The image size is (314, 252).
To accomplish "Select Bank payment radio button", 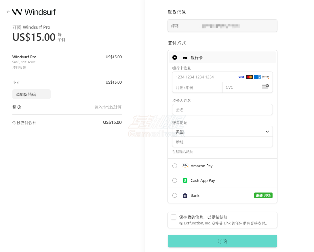I will [x=175, y=195].
